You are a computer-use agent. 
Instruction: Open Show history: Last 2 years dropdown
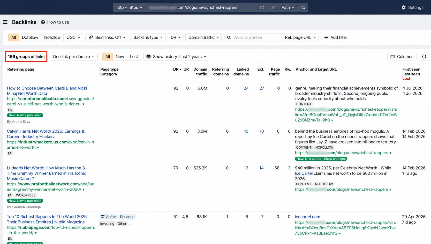tap(176, 57)
